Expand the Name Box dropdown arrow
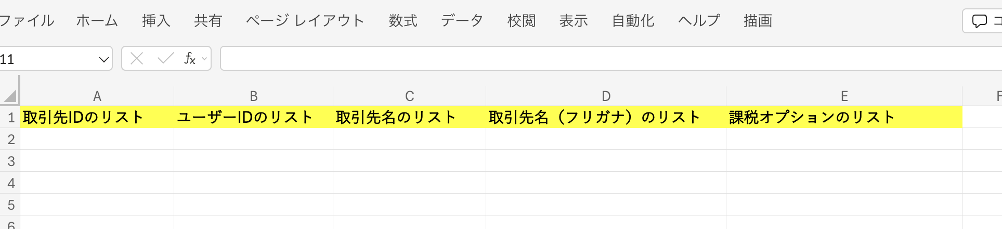 (103, 59)
